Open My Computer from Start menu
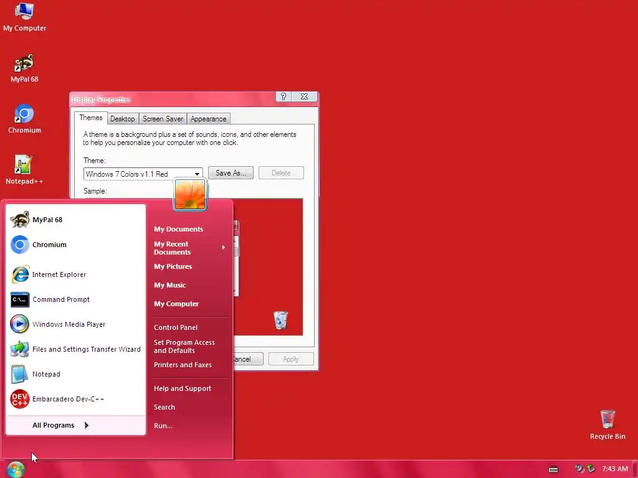Screen dimensions: 638x478 pyautogui.click(x=176, y=304)
